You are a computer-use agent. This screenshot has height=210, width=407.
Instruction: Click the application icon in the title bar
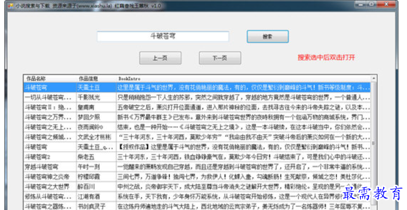pos(11,6)
